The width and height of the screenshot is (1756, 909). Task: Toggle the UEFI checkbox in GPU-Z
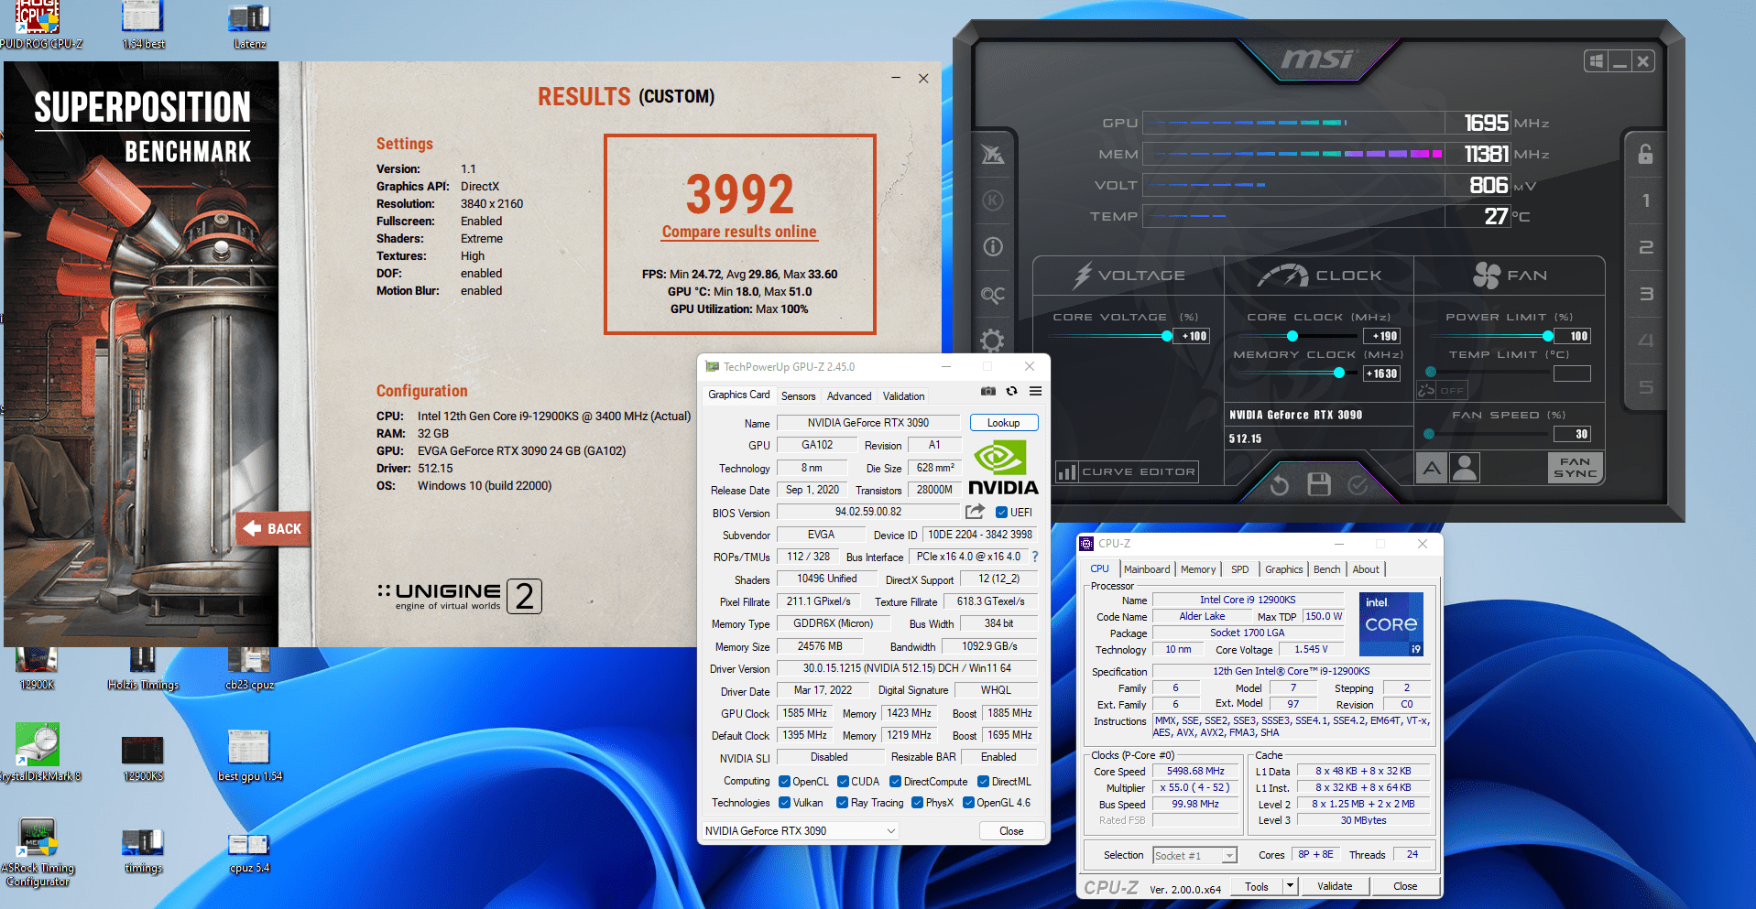tap(1002, 513)
